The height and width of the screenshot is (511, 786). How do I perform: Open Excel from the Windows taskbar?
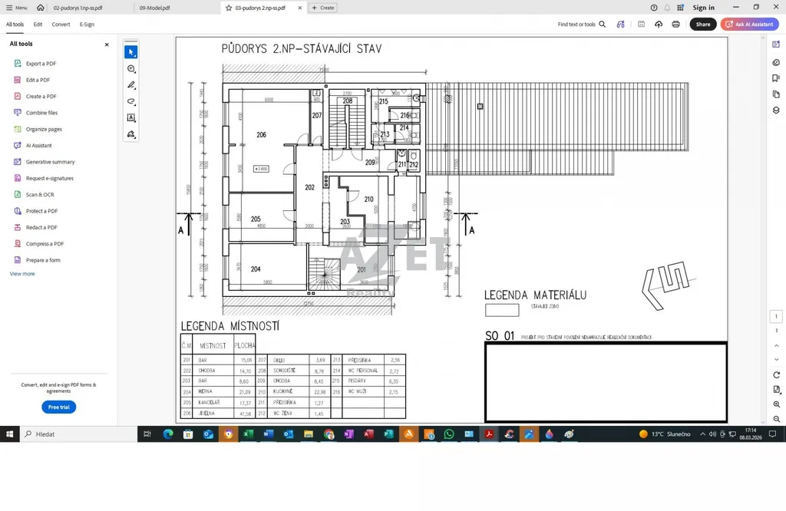pos(248,434)
